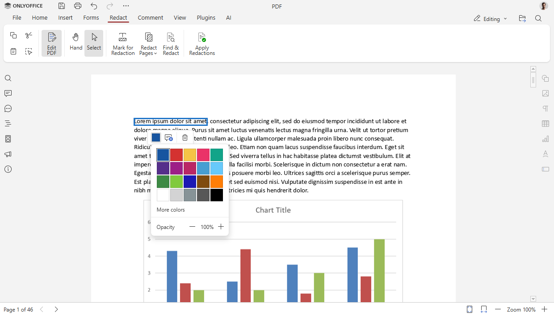This screenshot has height=316, width=554.
Task: Open the Chat panel in the left sidebar
Action: pyautogui.click(x=8, y=108)
